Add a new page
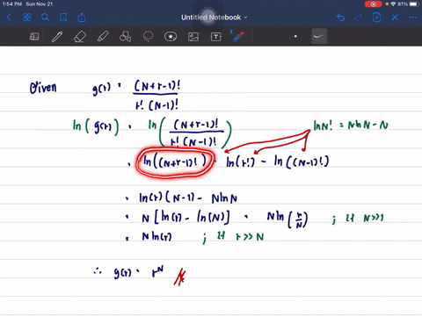 pos(376,18)
